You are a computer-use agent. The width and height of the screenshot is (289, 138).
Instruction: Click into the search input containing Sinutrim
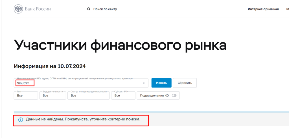coord(81,83)
